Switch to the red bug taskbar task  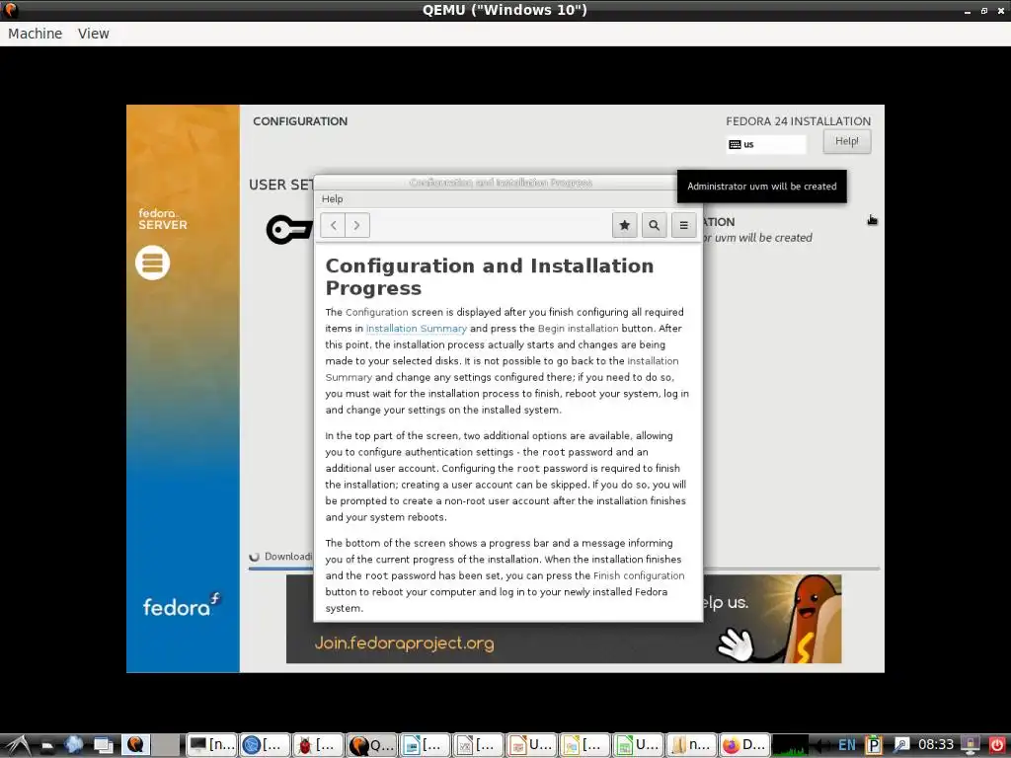(x=319, y=745)
